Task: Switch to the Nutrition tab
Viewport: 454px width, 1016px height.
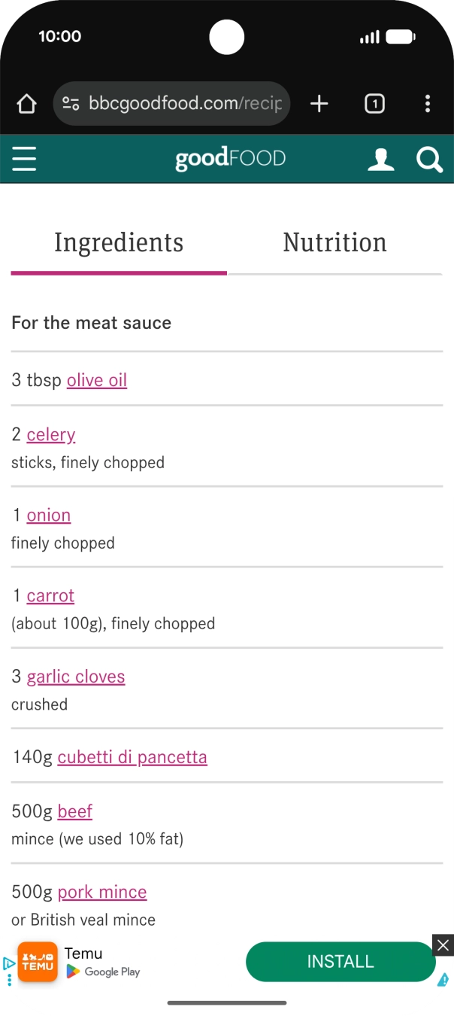Action: click(334, 242)
